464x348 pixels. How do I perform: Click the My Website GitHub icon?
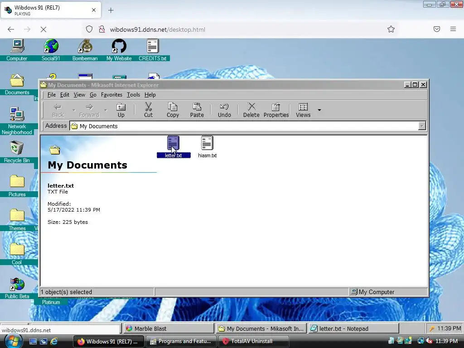[119, 50]
